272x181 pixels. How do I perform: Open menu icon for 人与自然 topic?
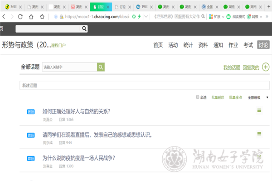[x=259, y=110]
